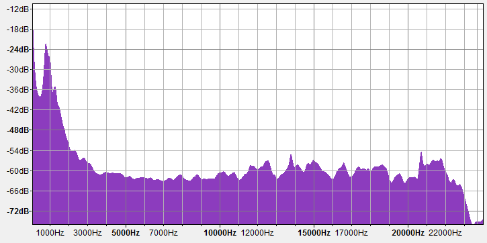Click the 17000Hz frequency label
487x243 pixels.
351,233
